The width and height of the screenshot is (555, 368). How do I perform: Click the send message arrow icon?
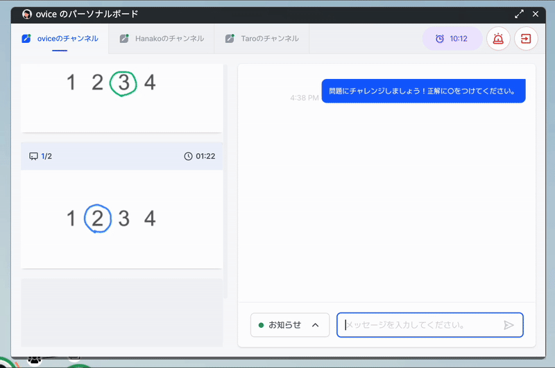pyautogui.click(x=509, y=325)
